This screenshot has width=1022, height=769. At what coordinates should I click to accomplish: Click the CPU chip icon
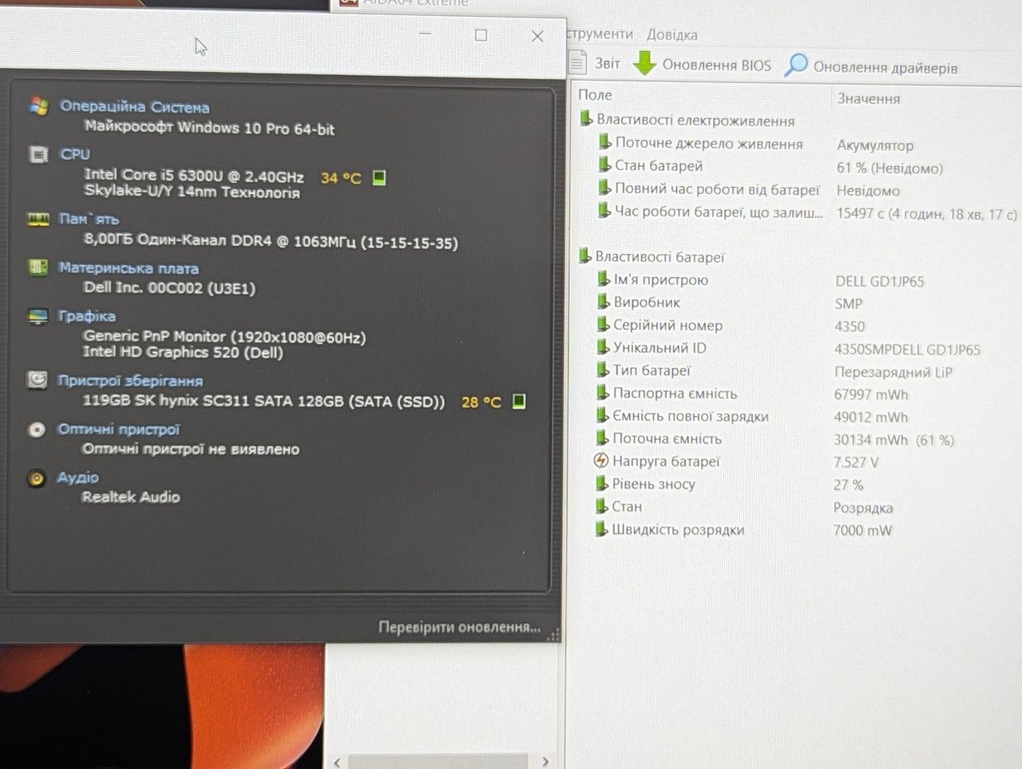click(x=38, y=154)
